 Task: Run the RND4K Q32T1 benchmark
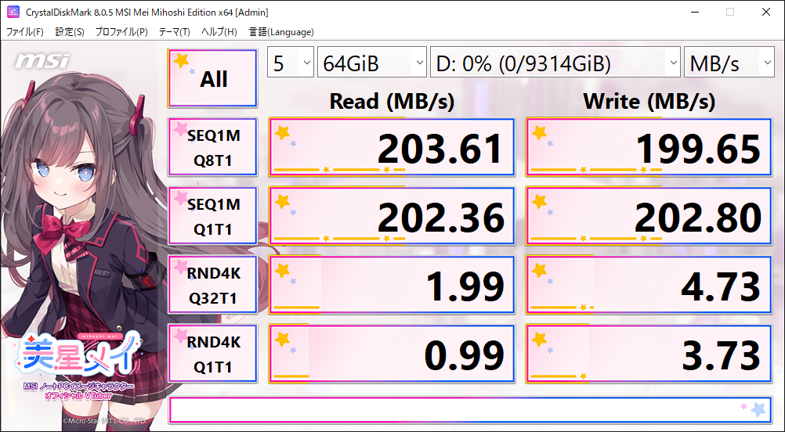tap(213, 285)
